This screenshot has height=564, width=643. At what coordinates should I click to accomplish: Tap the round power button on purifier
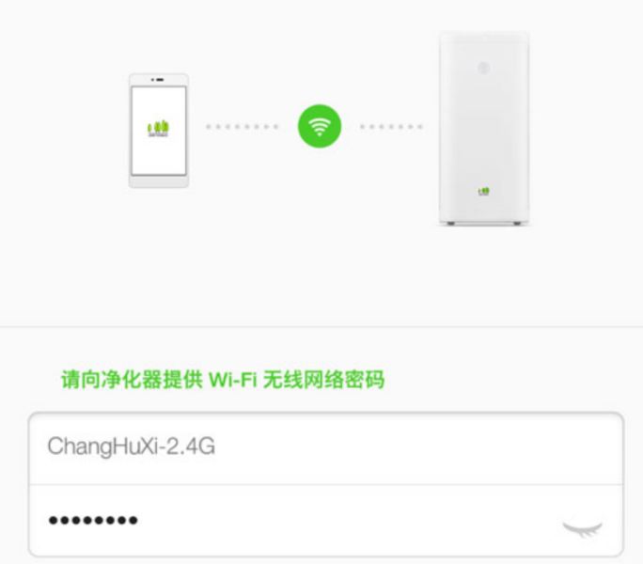coord(483,68)
